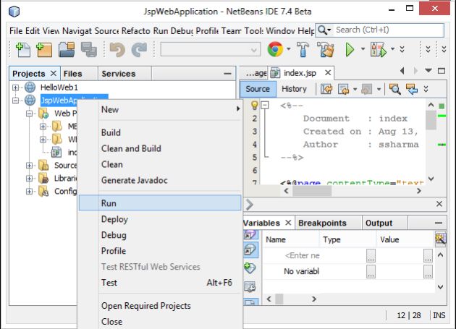This screenshot has height=329, width=456.
Task: Select Test in the context menu
Action: pos(160,283)
